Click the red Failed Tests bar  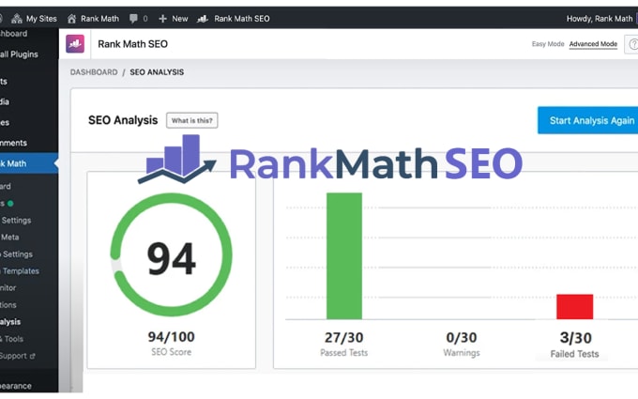pos(574,307)
